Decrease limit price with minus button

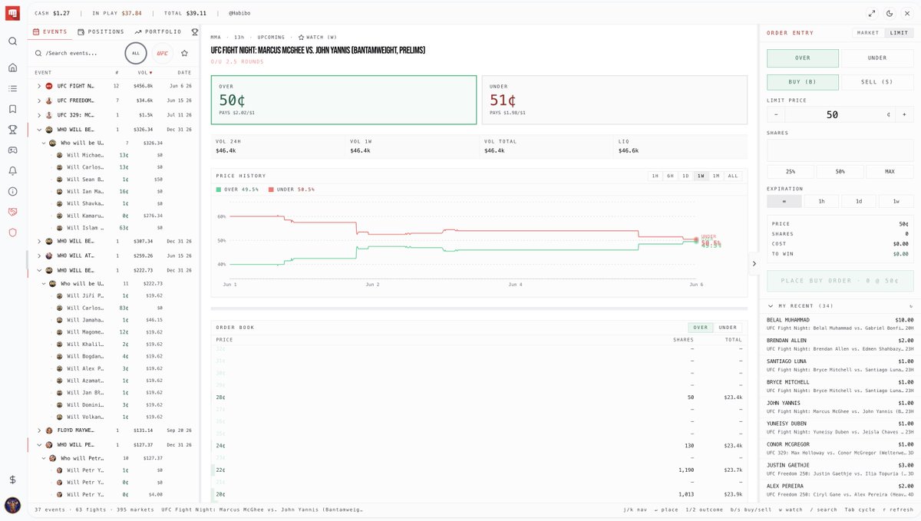pyautogui.click(x=775, y=114)
